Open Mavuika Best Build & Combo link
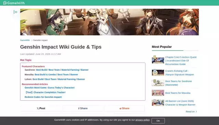 pyautogui.click(x=45, y=74)
